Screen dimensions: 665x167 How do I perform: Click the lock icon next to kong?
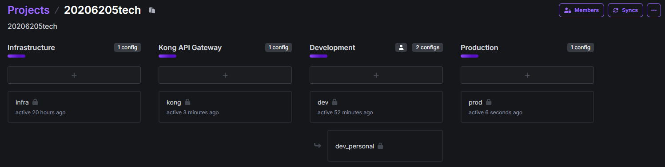tap(187, 102)
